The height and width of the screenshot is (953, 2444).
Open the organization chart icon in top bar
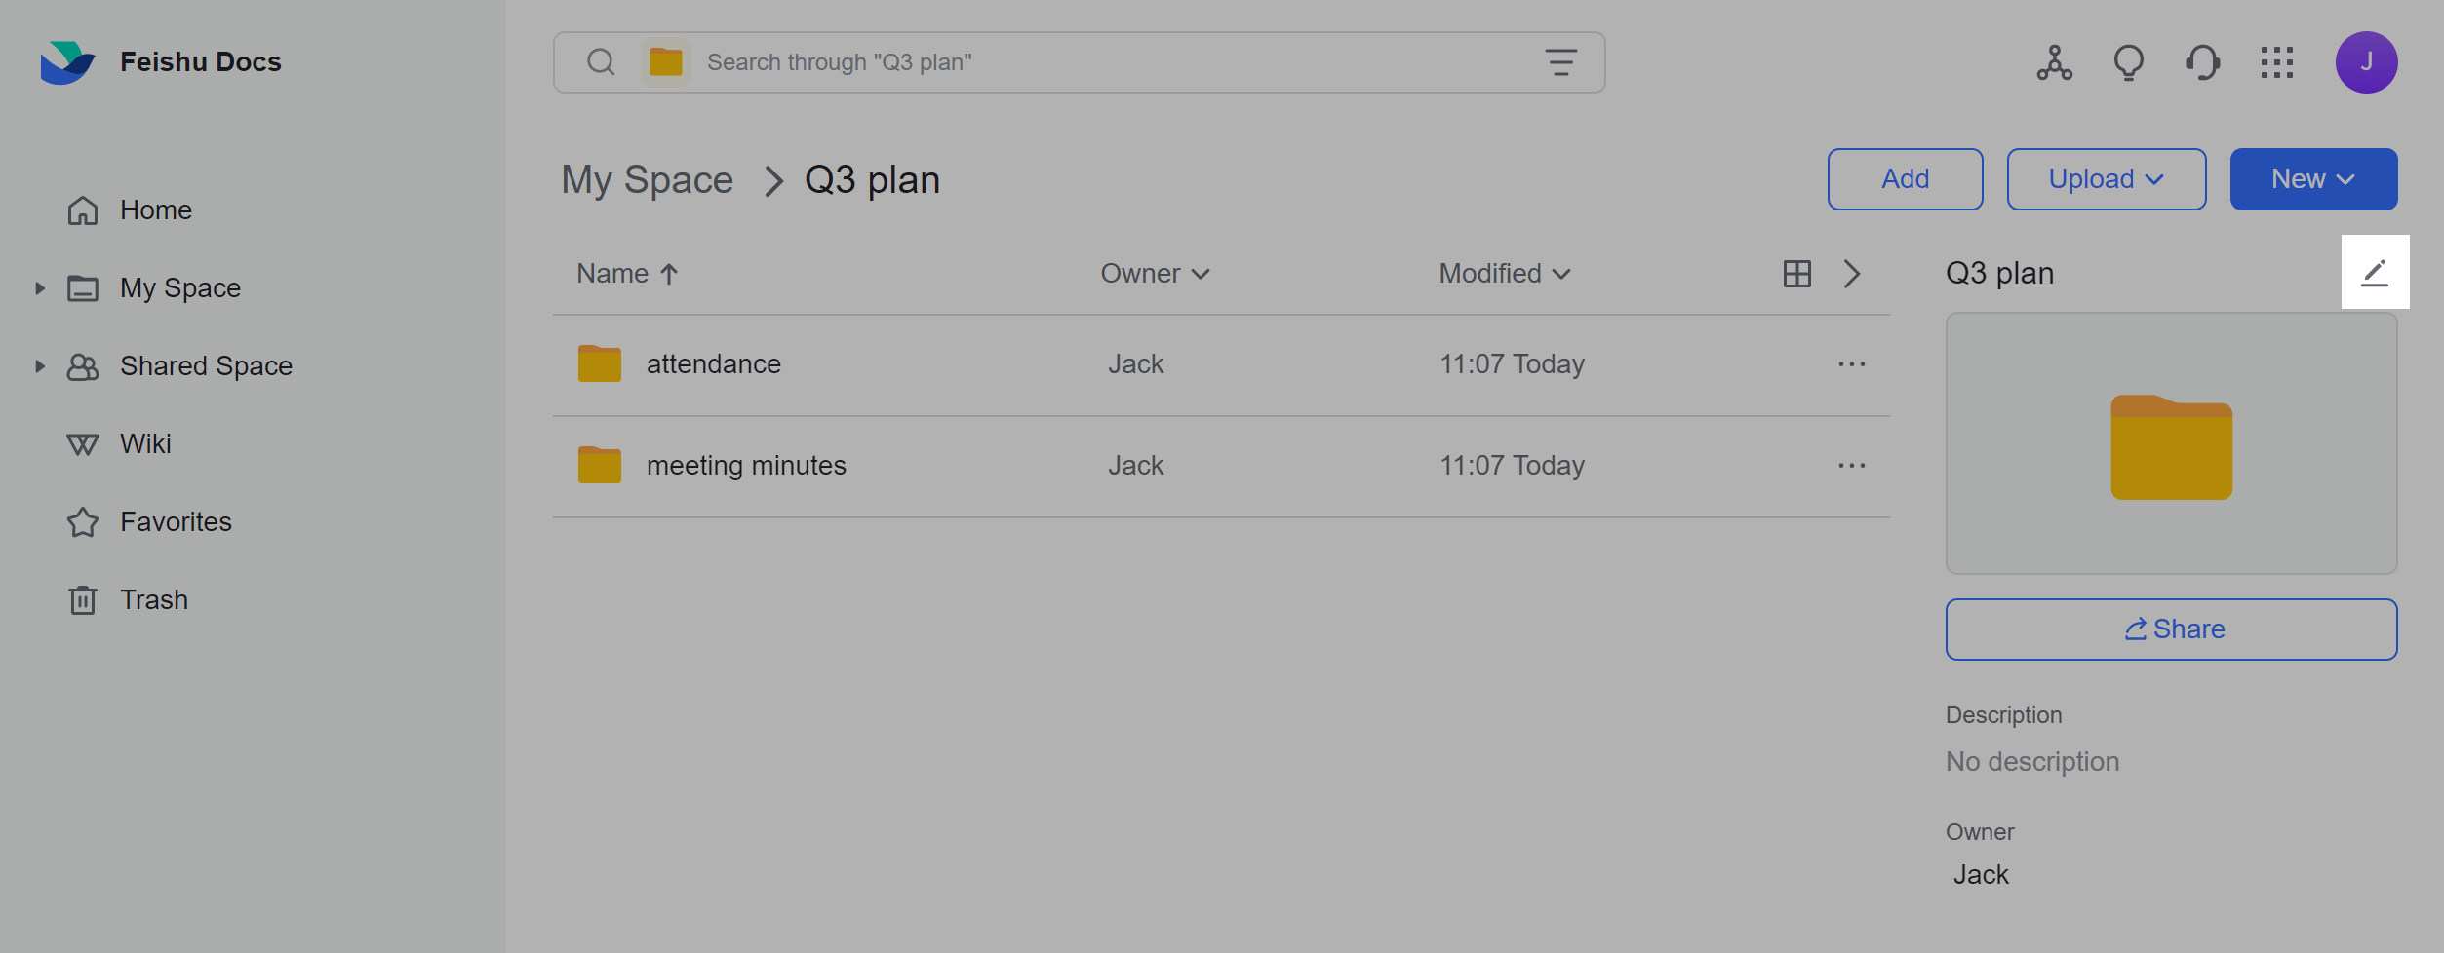[2054, 62]
